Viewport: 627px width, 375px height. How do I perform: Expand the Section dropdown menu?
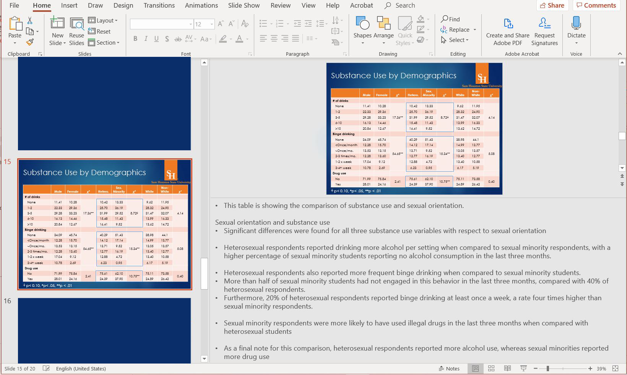pyautogui.click(x=104, y=43)
